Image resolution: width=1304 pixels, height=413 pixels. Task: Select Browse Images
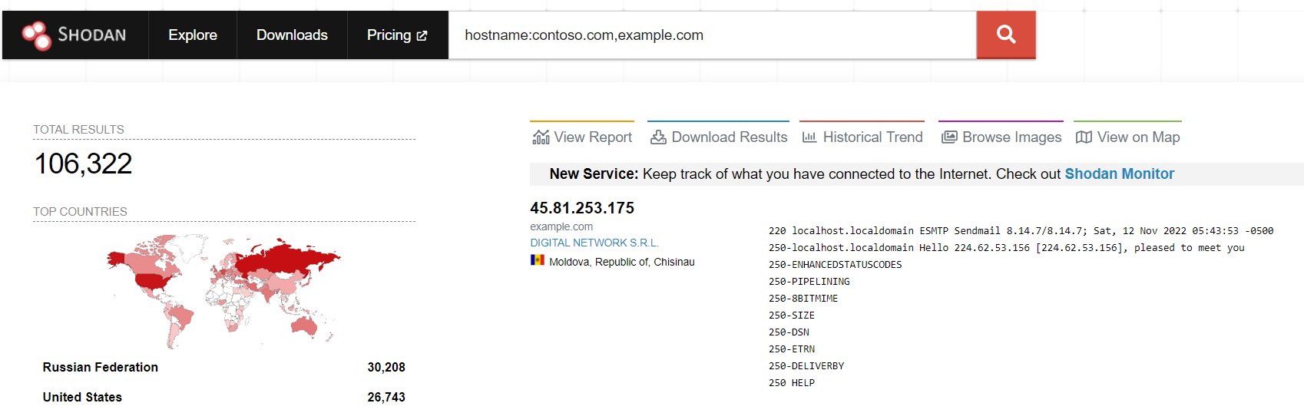(x=1001, y=137)
